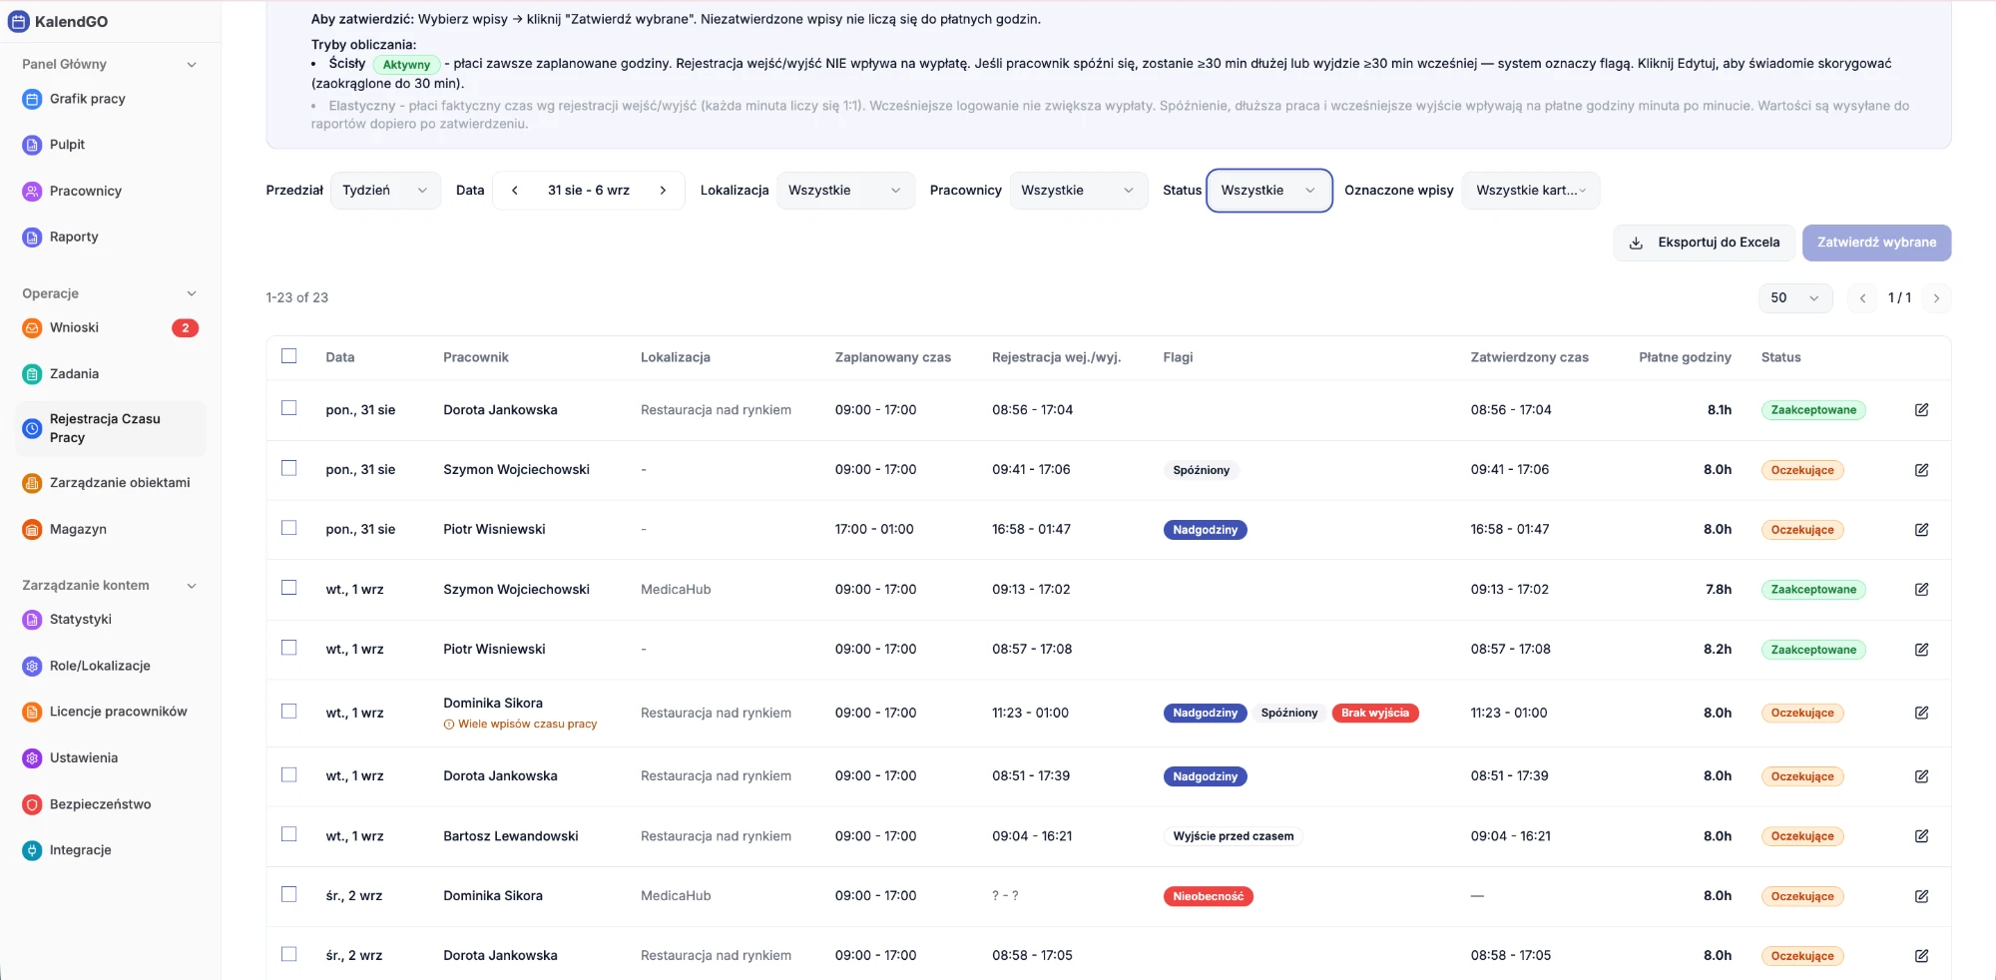Change the 50 rows-per-page dropdown
Viewport: 1996px width, 980px height.
pyautogui.click(x=1795, y=298)
